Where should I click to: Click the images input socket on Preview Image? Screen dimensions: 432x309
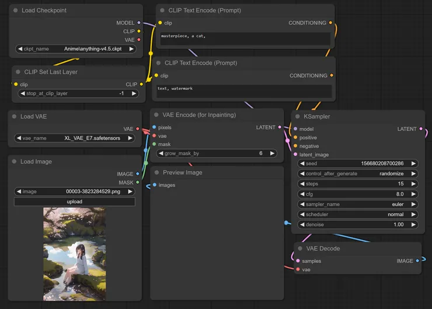click(x=154, y=185)
